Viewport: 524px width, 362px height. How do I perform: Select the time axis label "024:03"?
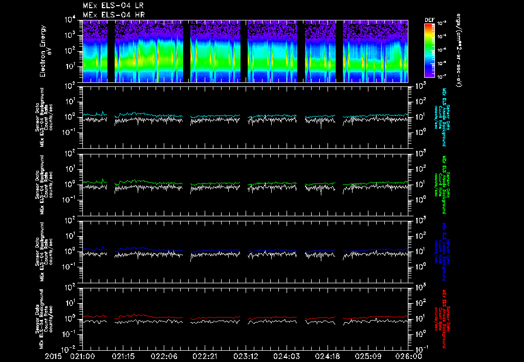tap(287, 356)
